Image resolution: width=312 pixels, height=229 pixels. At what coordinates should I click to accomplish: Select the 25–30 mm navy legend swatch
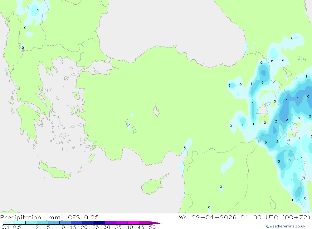(x=99, y=223)
